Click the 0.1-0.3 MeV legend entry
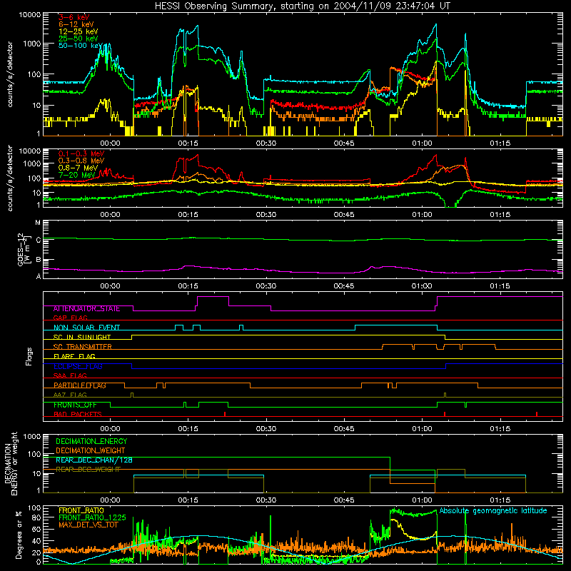The height and width of the screenshot is (571, 571). [81, 153]
